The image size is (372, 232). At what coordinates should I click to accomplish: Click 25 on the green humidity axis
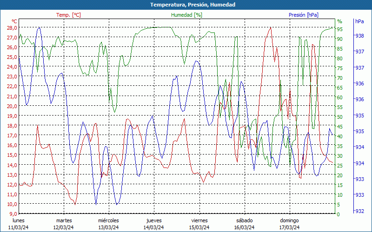(340, 166)
